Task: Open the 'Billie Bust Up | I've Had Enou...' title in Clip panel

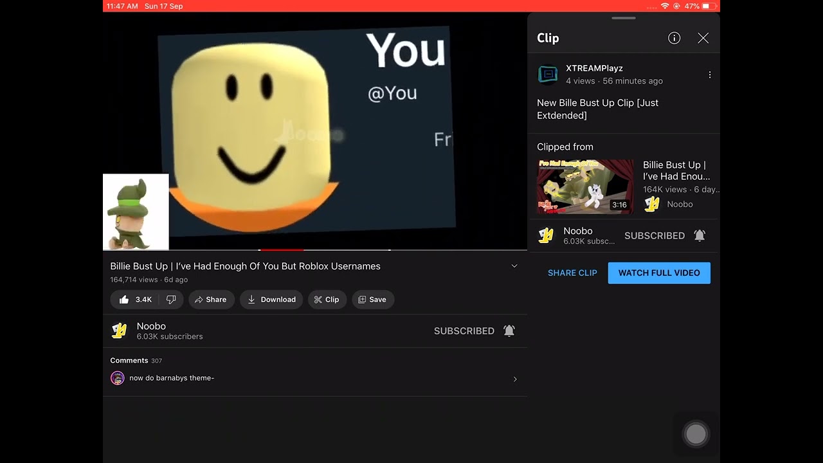Action: (x=676, y=170)
